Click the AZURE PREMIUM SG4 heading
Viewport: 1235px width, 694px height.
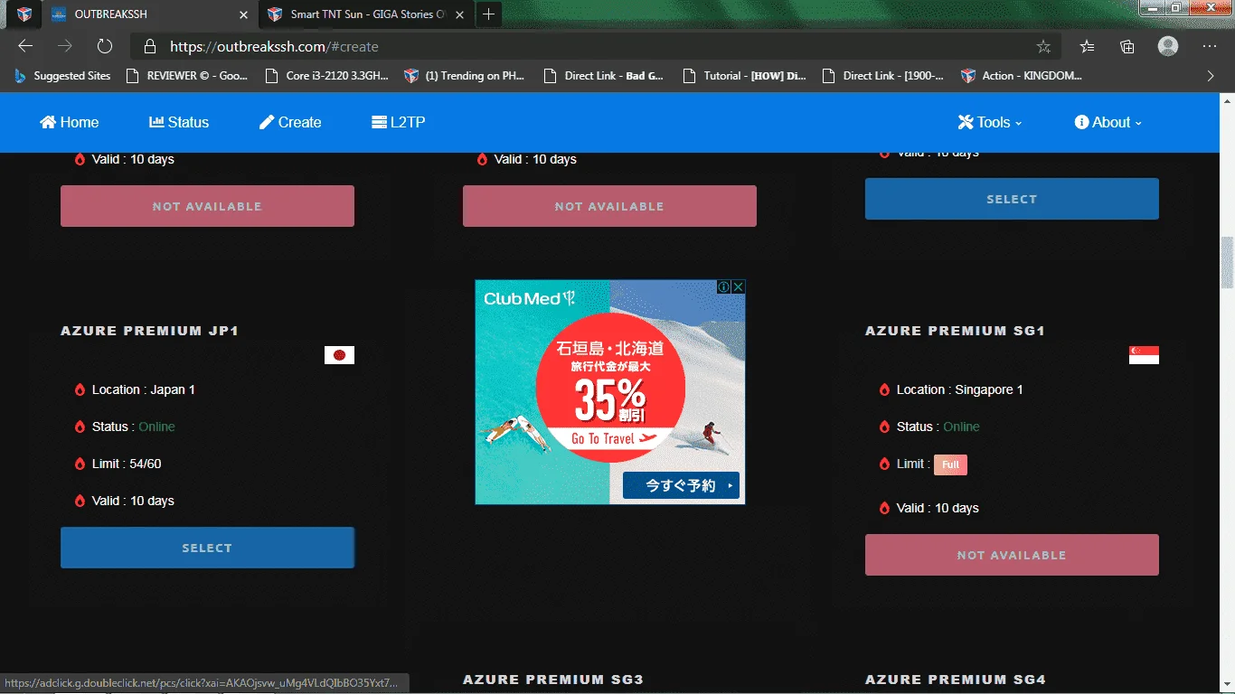(x=956, y=680)
